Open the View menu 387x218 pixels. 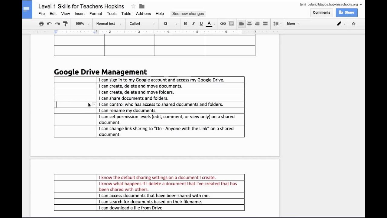[x=65, y=14]
